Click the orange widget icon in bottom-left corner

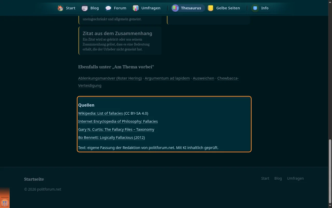point(5,202)
